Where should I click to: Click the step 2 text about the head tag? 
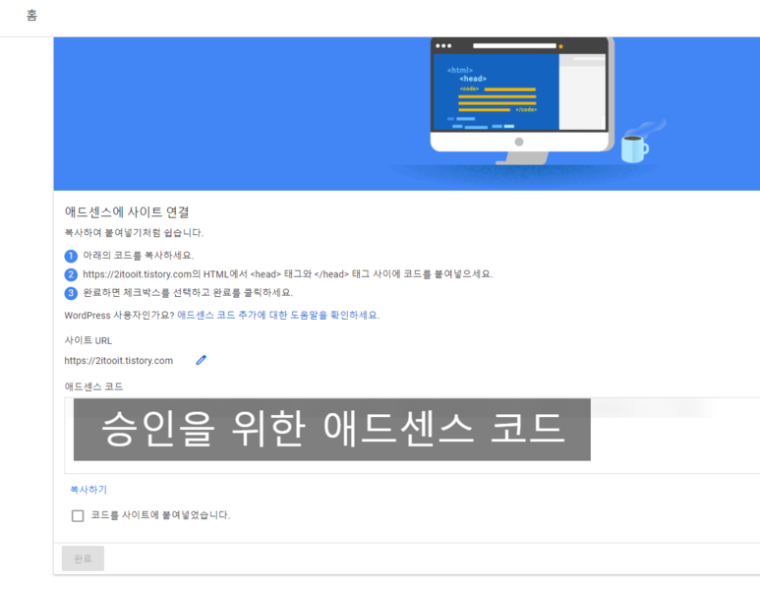click(287, 274)
